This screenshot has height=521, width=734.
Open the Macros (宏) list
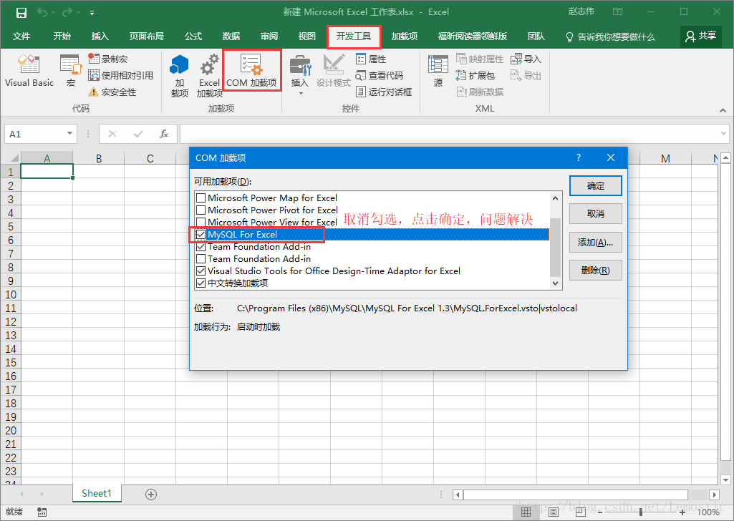pyautogui.click(x=71, y=71)
